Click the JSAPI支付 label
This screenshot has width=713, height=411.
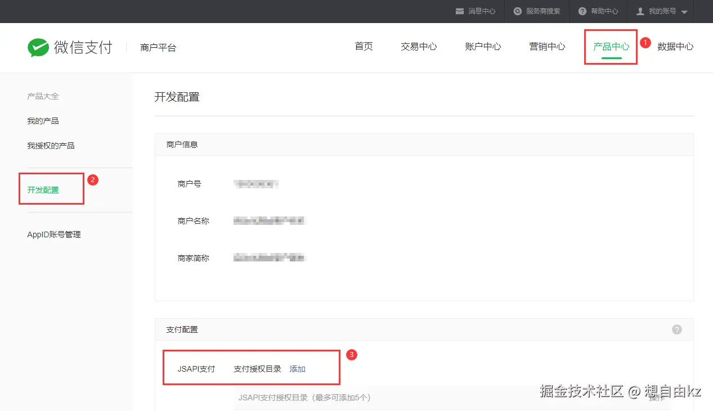196,369
